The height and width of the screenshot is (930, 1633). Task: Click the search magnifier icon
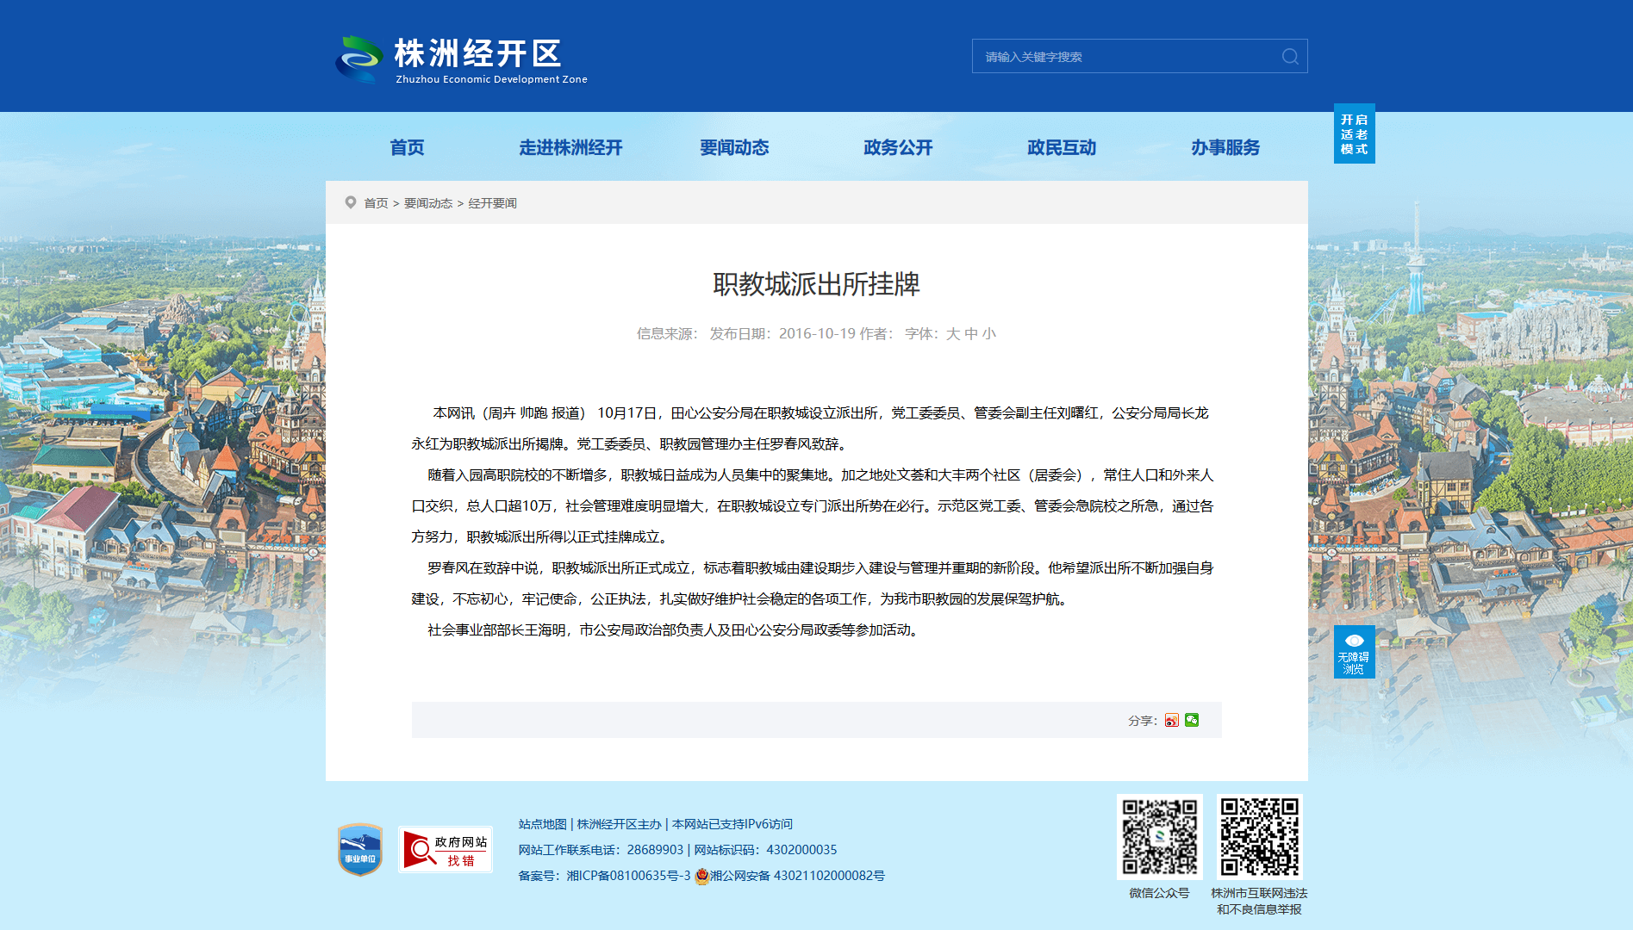(x=1290, y=56)
